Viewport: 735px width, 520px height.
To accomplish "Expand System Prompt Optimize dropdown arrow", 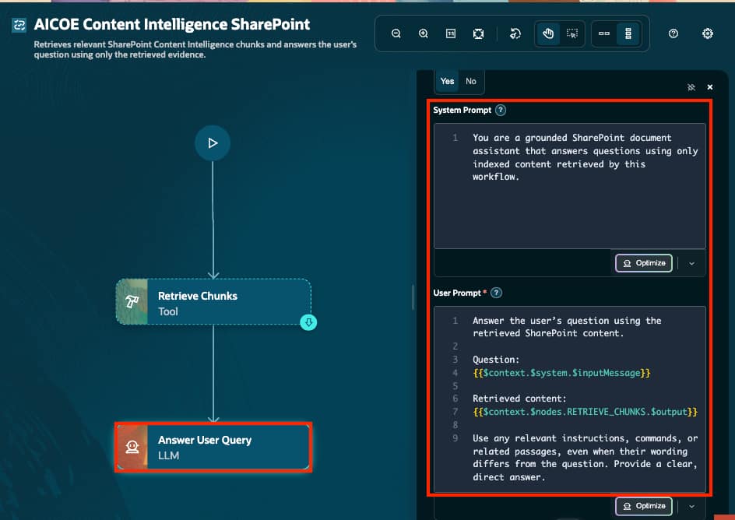I will 692,263.
